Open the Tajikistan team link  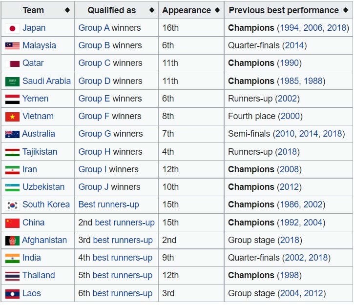coord(40,152)
